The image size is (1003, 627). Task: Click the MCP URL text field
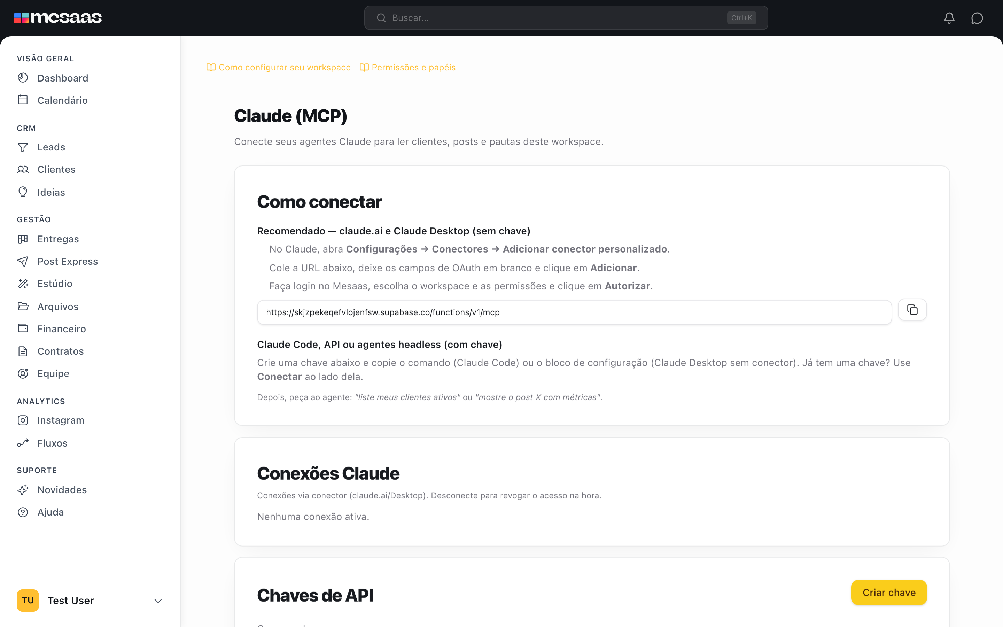[x=574, y=312]
